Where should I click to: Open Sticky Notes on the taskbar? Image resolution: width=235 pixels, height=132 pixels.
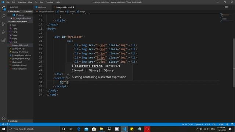click(132, 129)
